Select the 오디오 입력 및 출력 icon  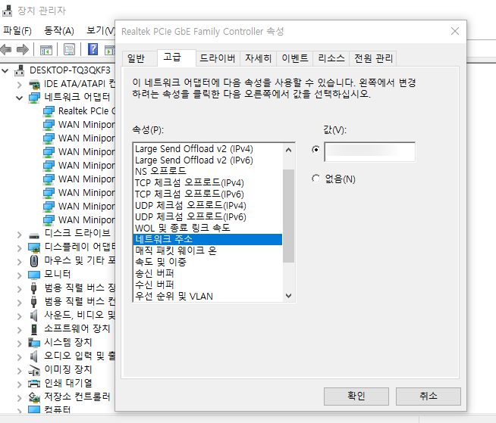34,356
